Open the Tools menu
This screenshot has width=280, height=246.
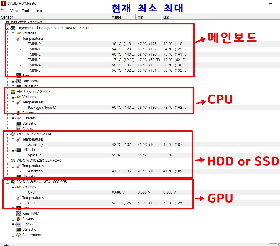(26, 11)
